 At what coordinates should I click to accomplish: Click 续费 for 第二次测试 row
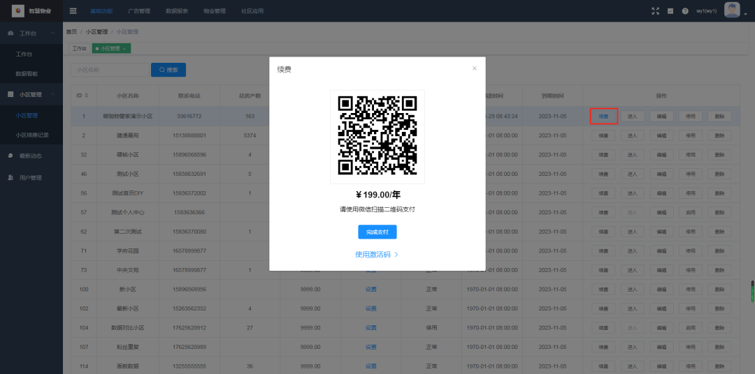[603, 232]
